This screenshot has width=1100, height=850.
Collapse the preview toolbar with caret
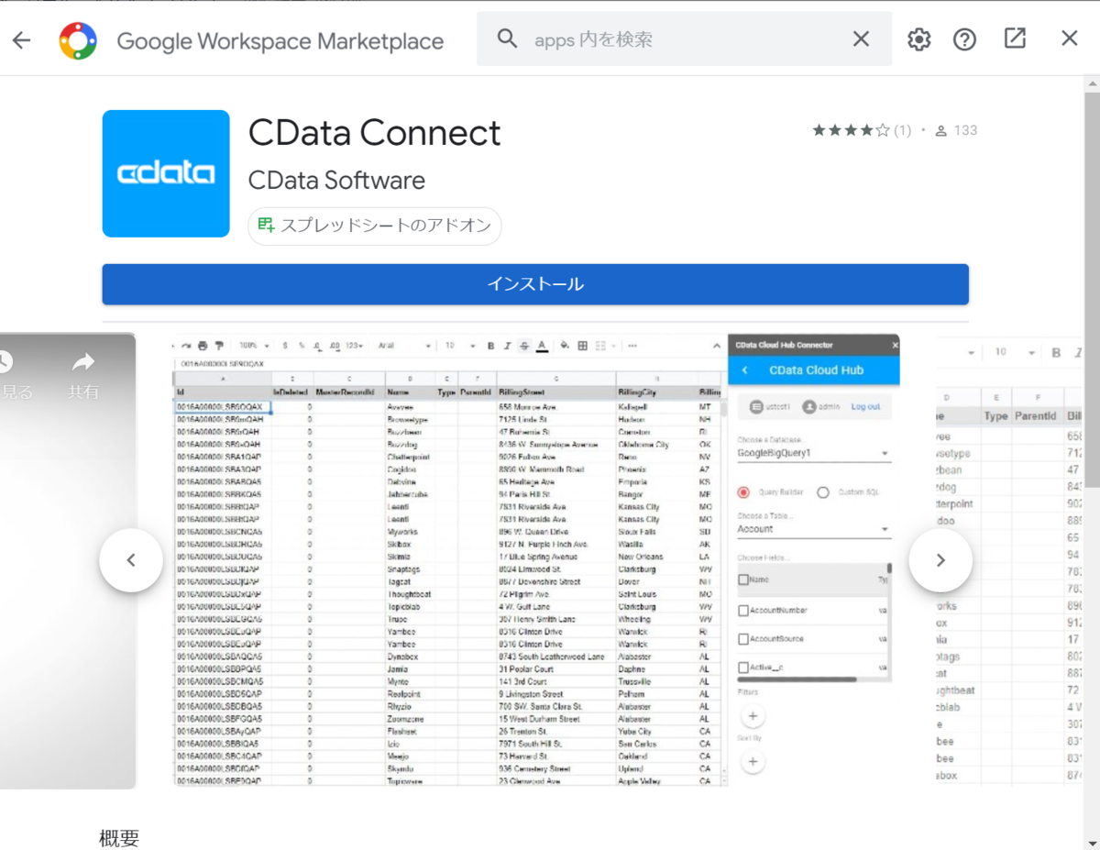[717, 346]
